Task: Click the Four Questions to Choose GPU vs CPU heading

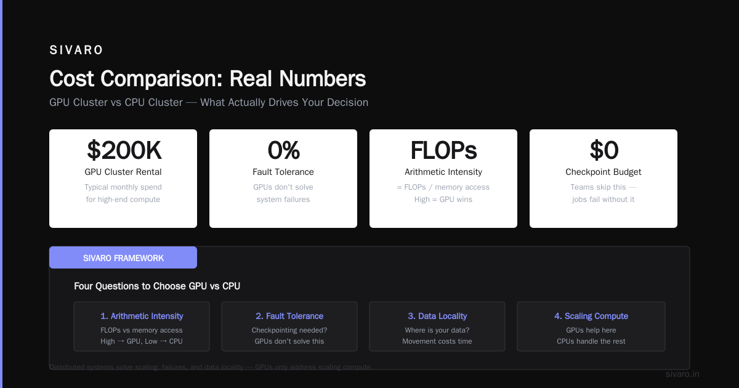Action: pos(157,286)
